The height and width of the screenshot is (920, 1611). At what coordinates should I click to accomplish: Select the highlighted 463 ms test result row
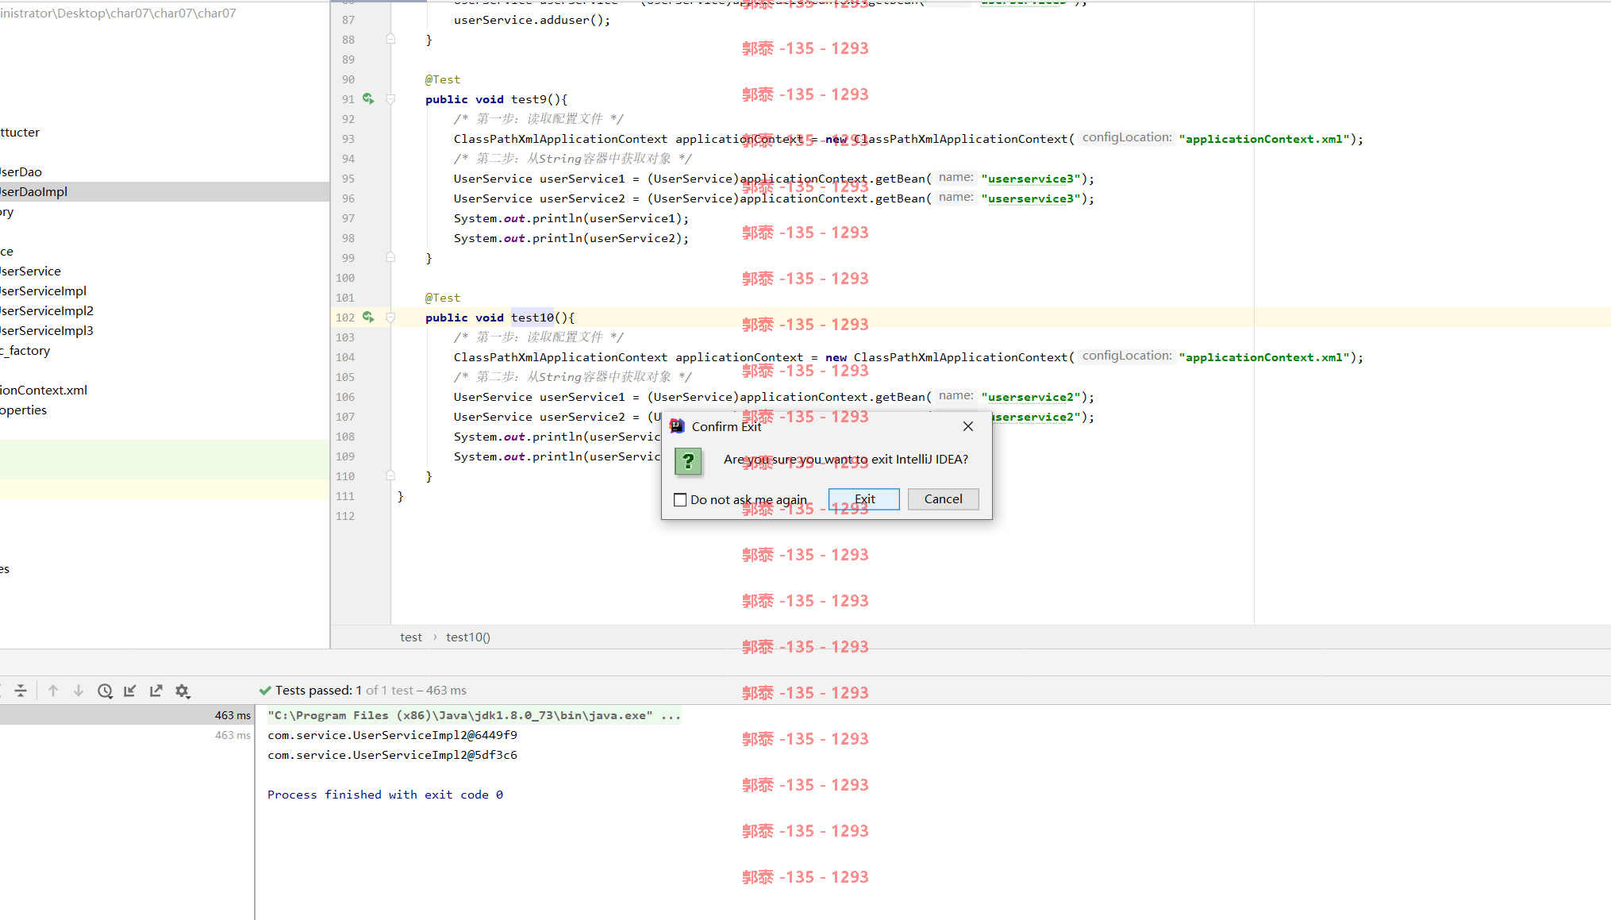[x=127, y=715]
